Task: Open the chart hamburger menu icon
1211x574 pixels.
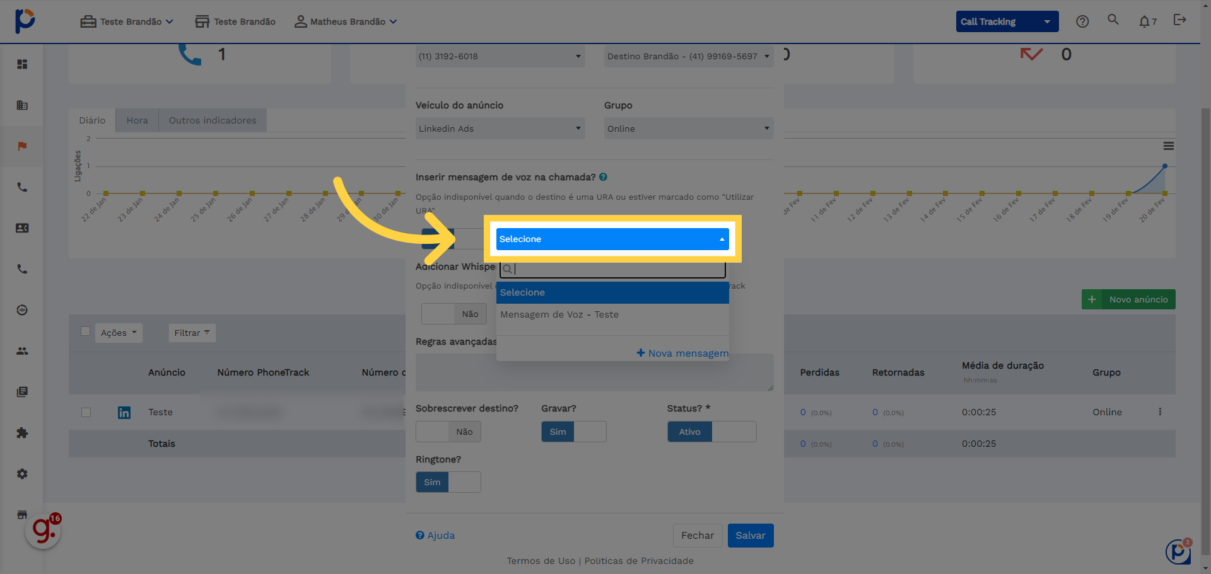Action: 1169,146
